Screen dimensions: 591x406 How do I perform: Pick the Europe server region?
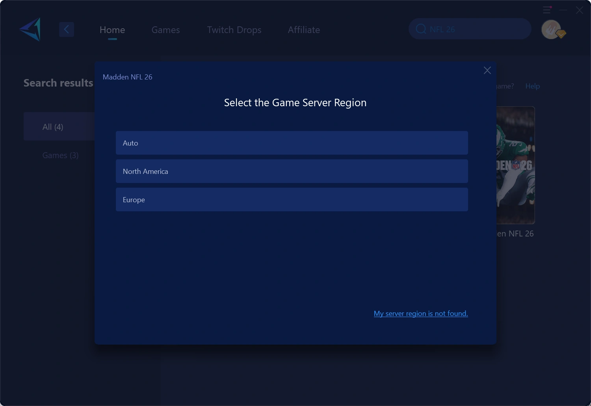point(292,199)
